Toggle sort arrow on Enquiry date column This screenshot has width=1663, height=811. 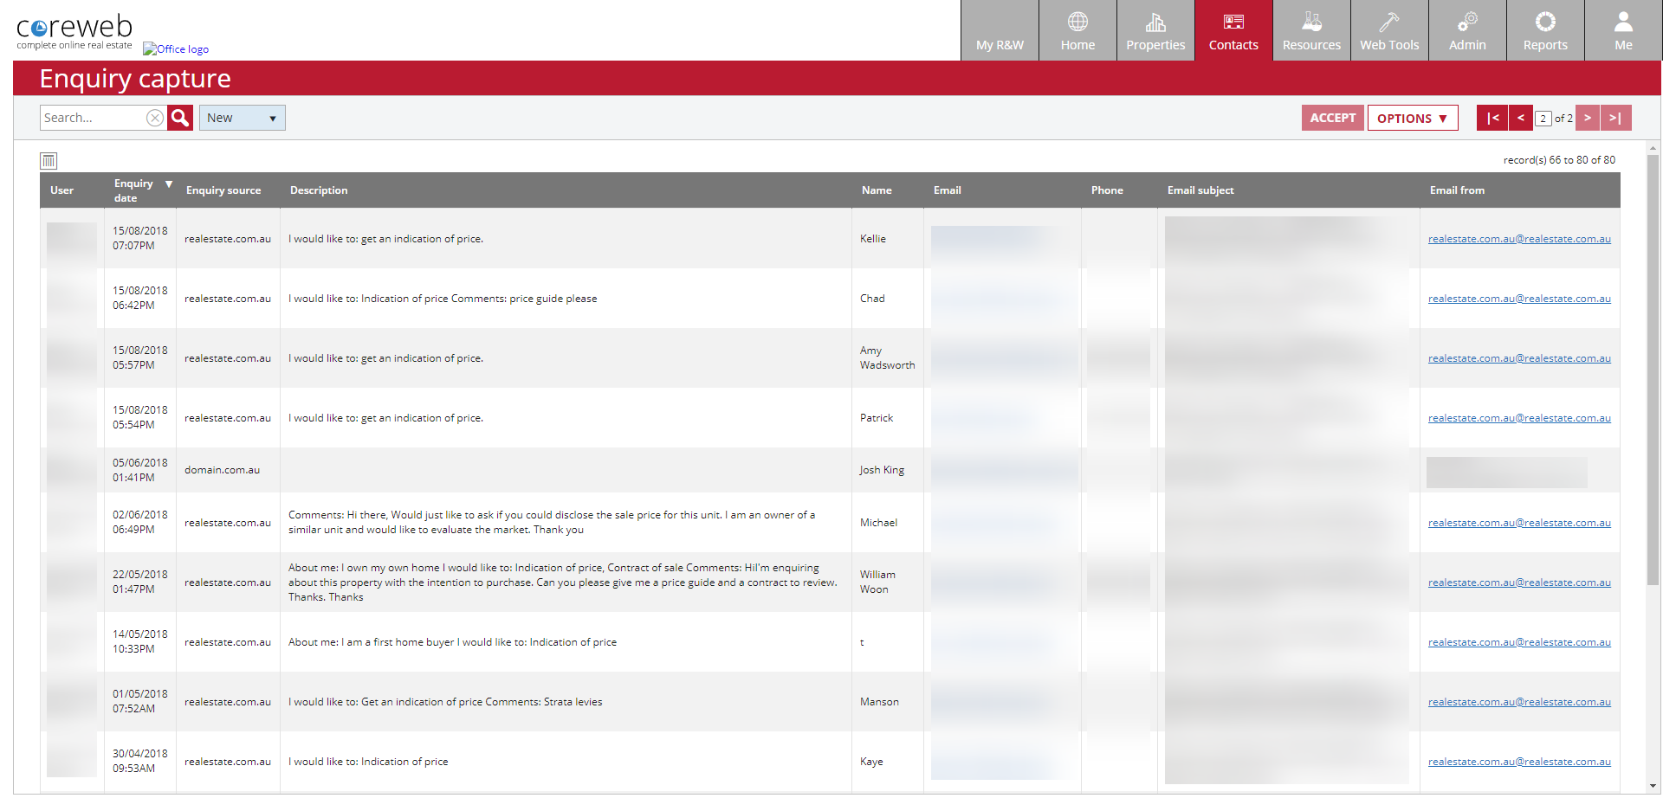169,184
